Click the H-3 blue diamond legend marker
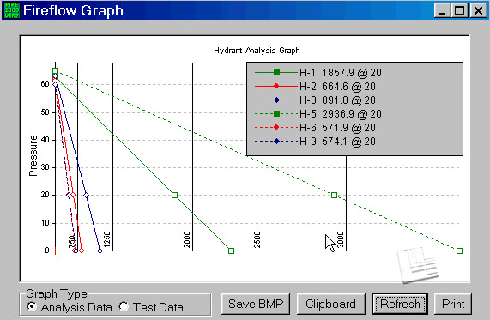Viewport: 490px width, 320px height. coord(276,100)
